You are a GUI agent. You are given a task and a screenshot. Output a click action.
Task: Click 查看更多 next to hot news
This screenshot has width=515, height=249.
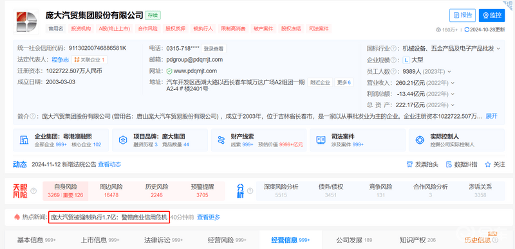[208, 217]
